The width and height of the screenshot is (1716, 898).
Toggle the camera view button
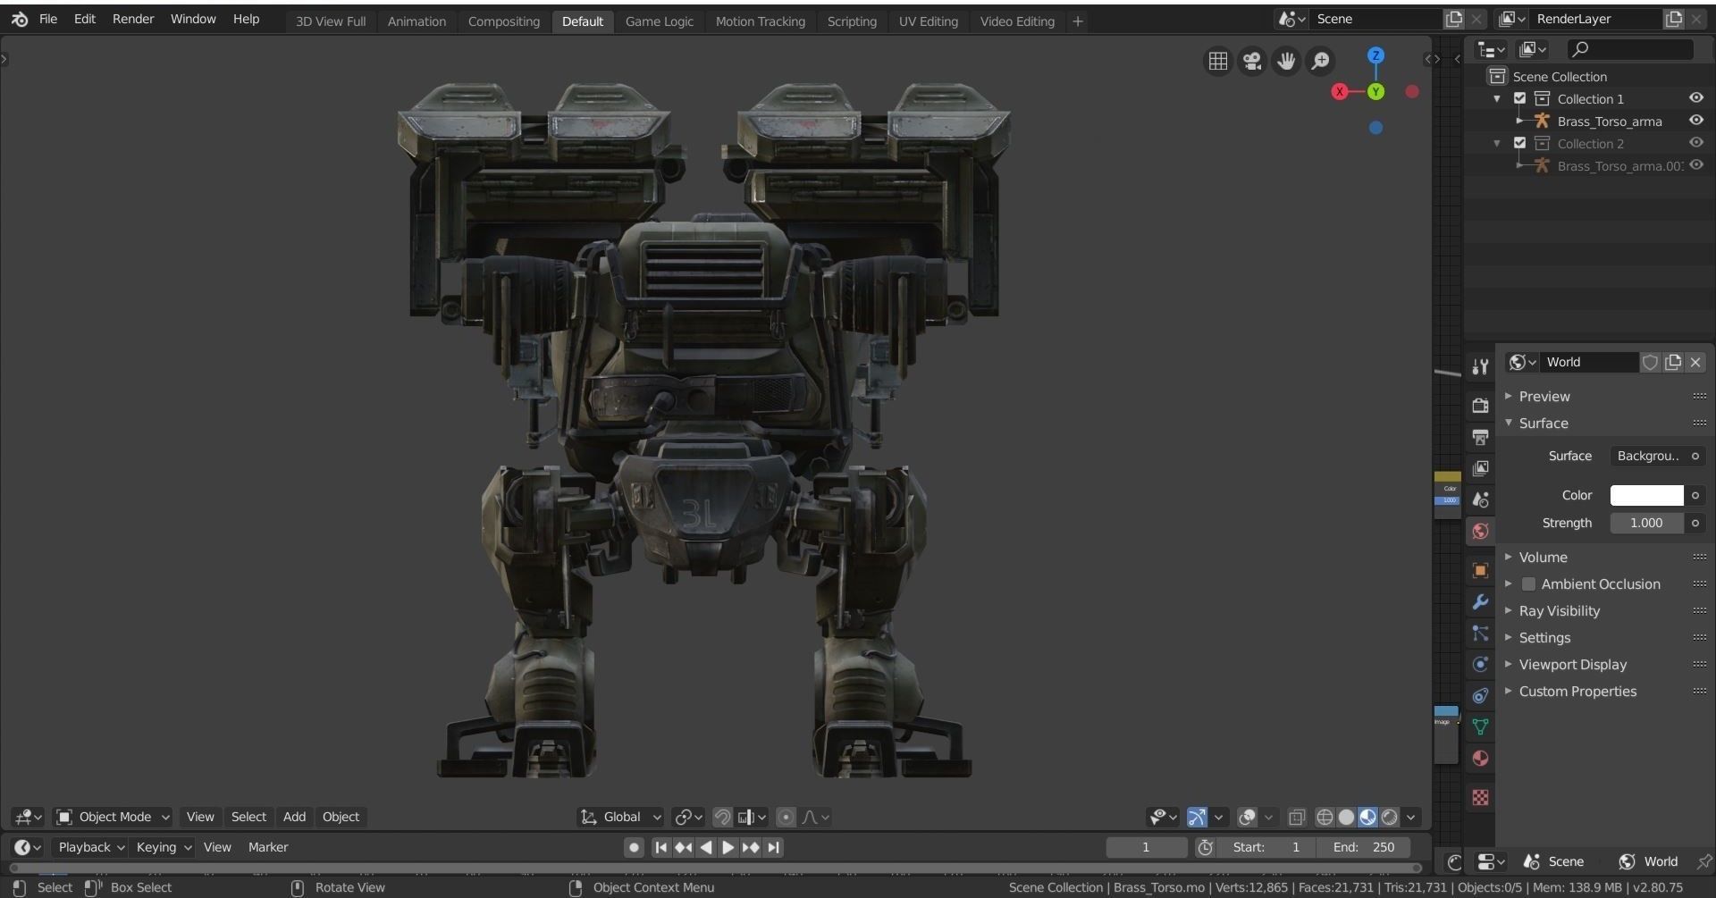(1252, 61)
